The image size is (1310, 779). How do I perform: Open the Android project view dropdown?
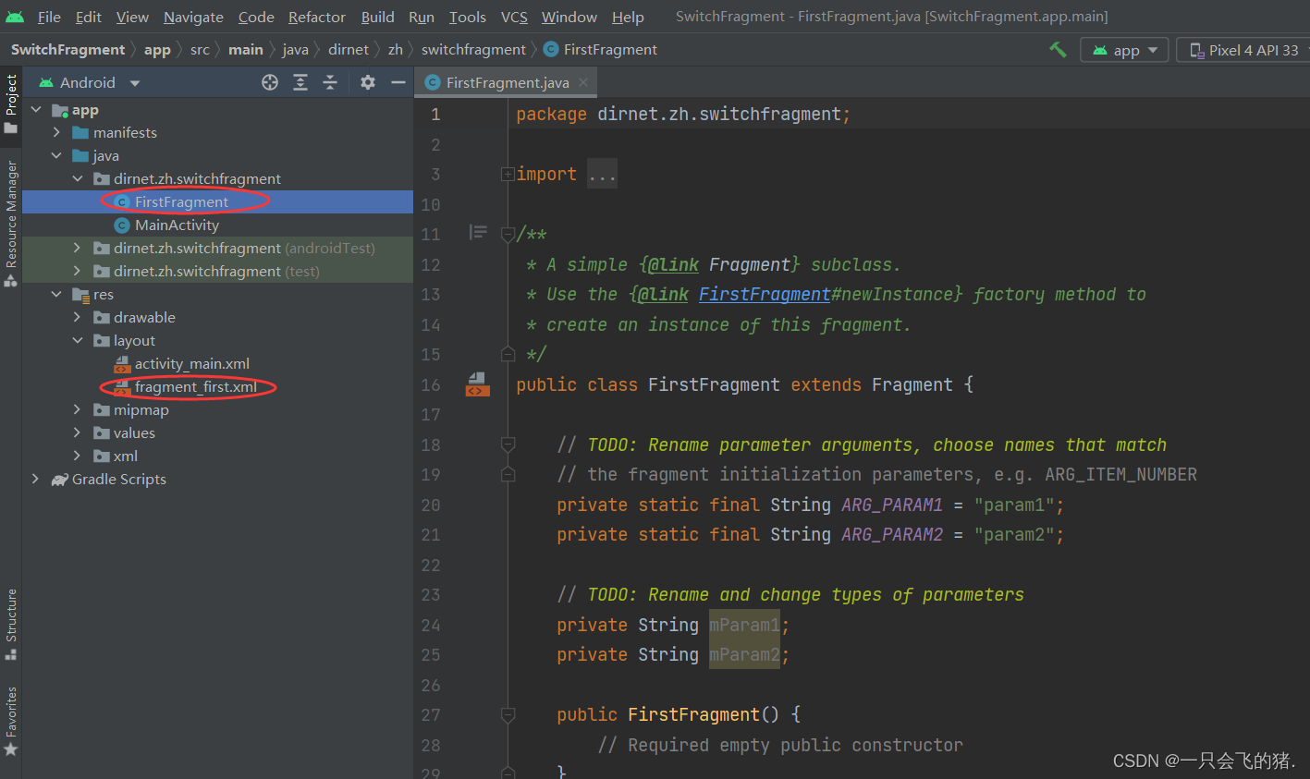[x=89, y=82]
